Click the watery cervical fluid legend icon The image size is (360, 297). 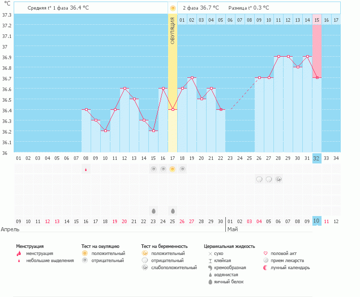(x=210, y=275)
